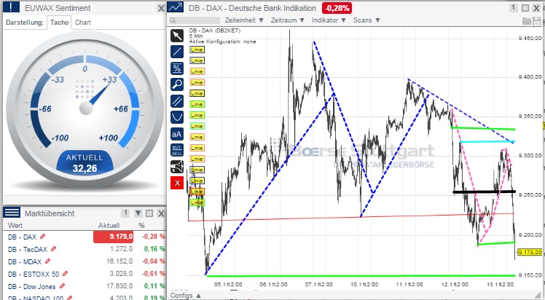The image size is (545, 300).
Task: Click the 1.272,0 TecDAX value
Action: pos(121,249)
